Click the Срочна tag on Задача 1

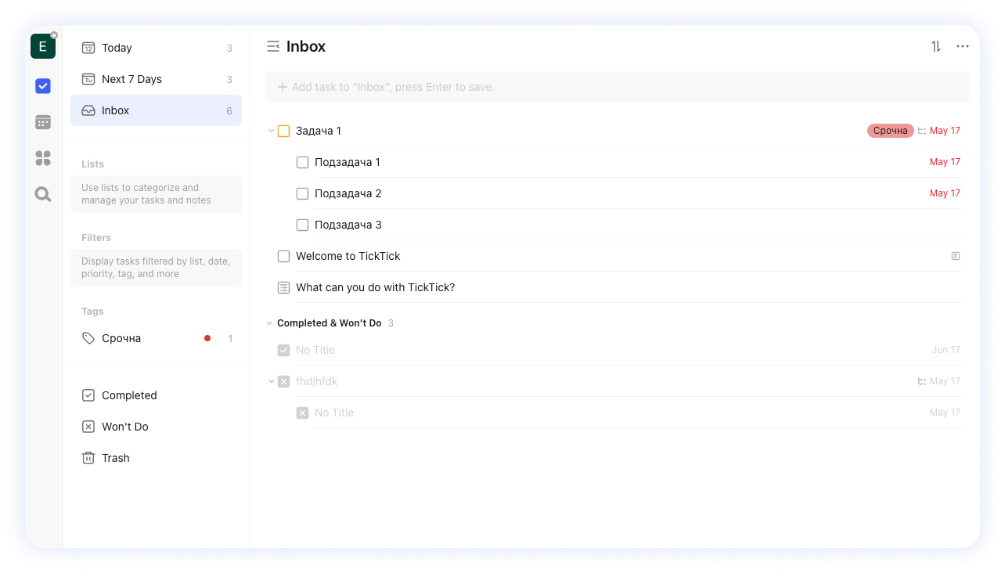click(890, 131)
